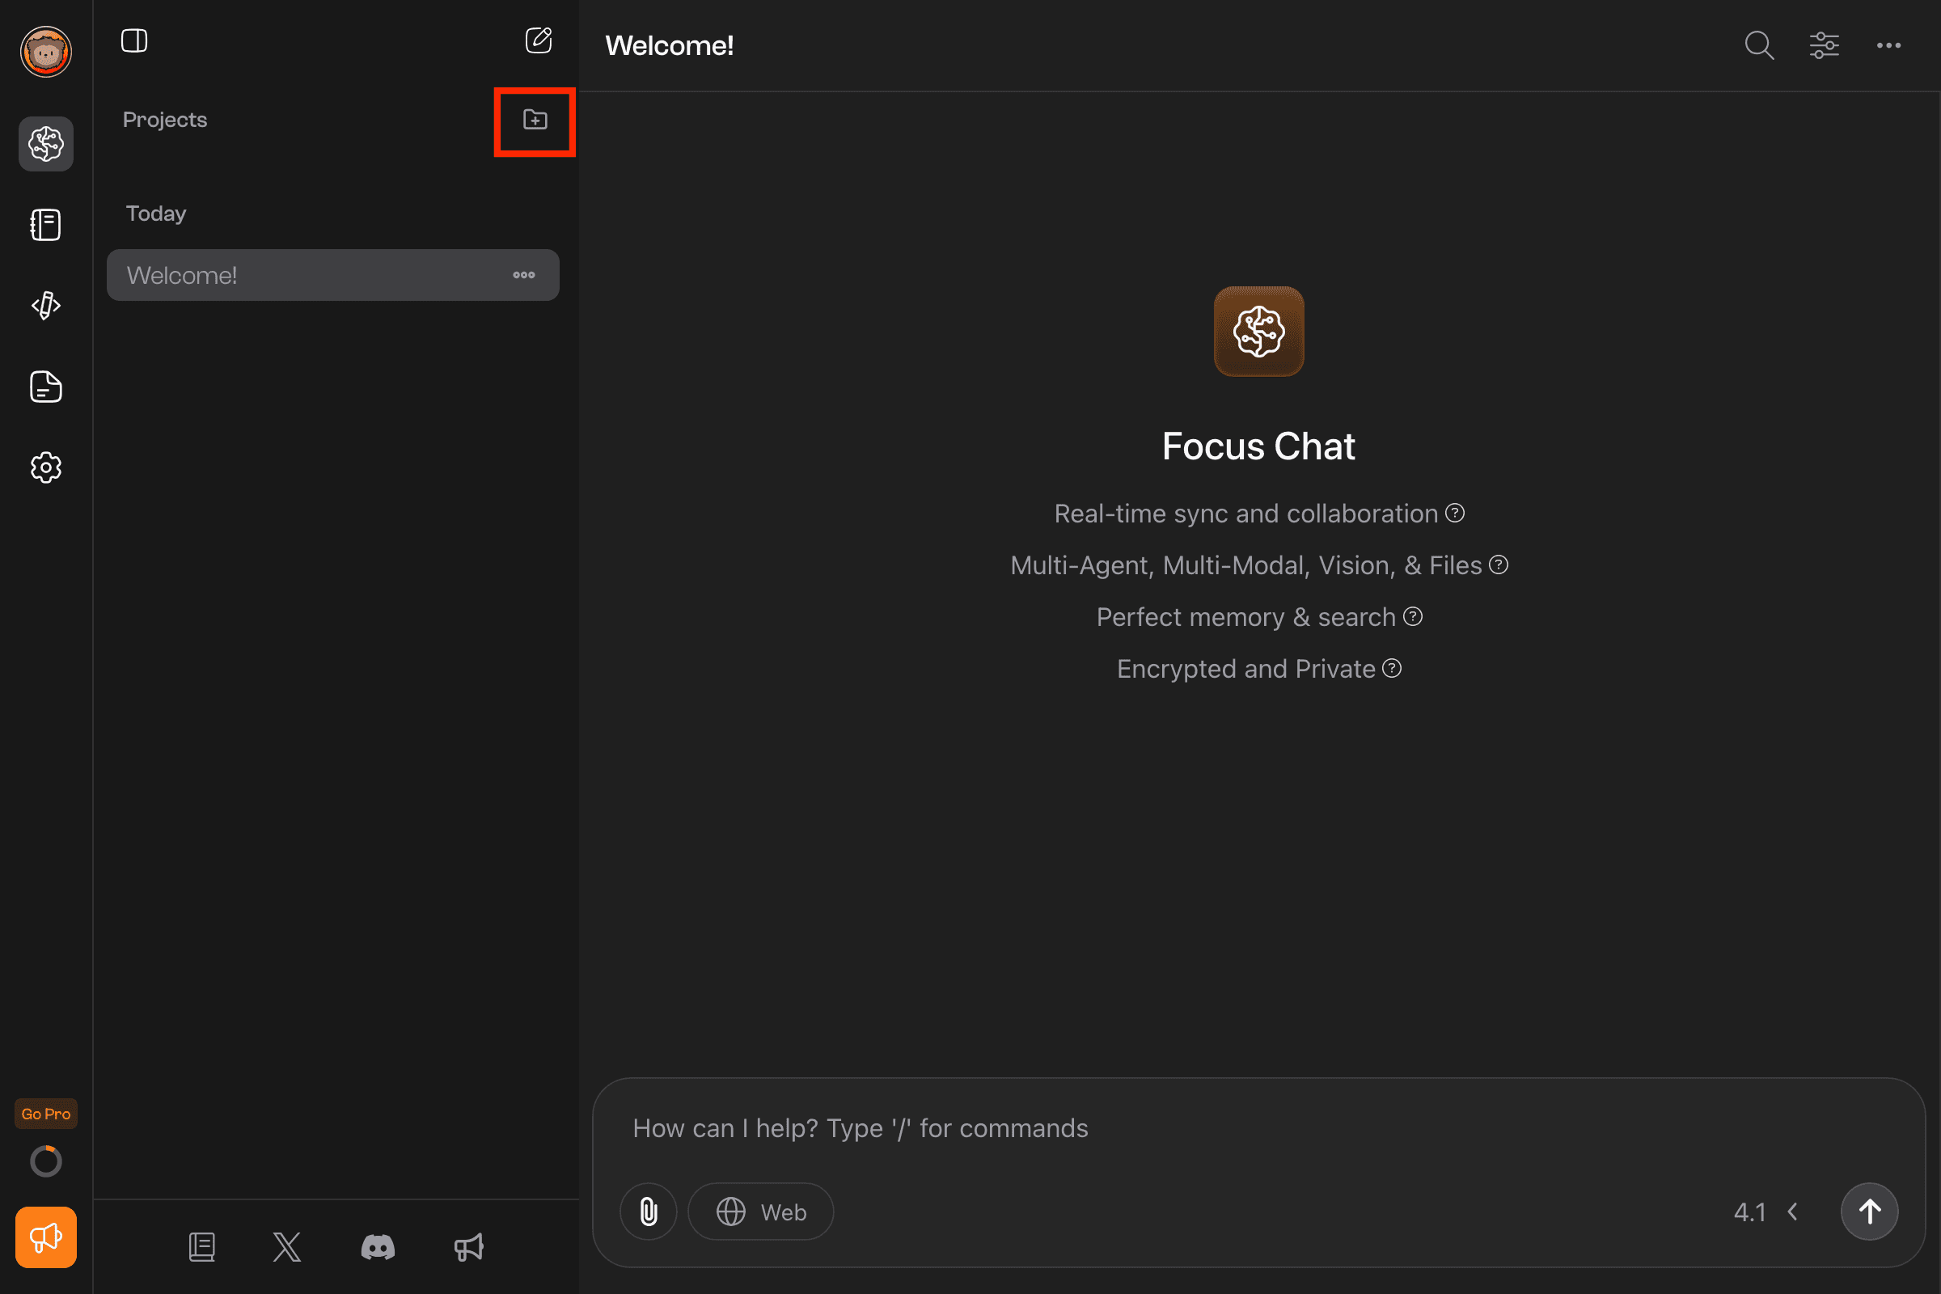Click the Today group label
Screen dimensions: 1941x1294
[155, 214]
